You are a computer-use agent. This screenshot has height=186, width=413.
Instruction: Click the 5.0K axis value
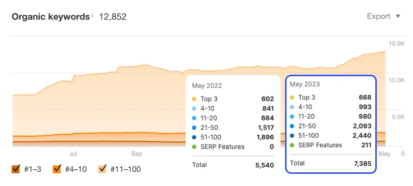click(x=398, y=117)
